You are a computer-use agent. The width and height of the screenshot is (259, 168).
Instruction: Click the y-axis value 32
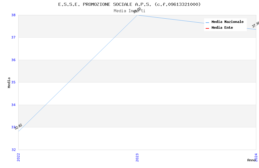[13, 150]
